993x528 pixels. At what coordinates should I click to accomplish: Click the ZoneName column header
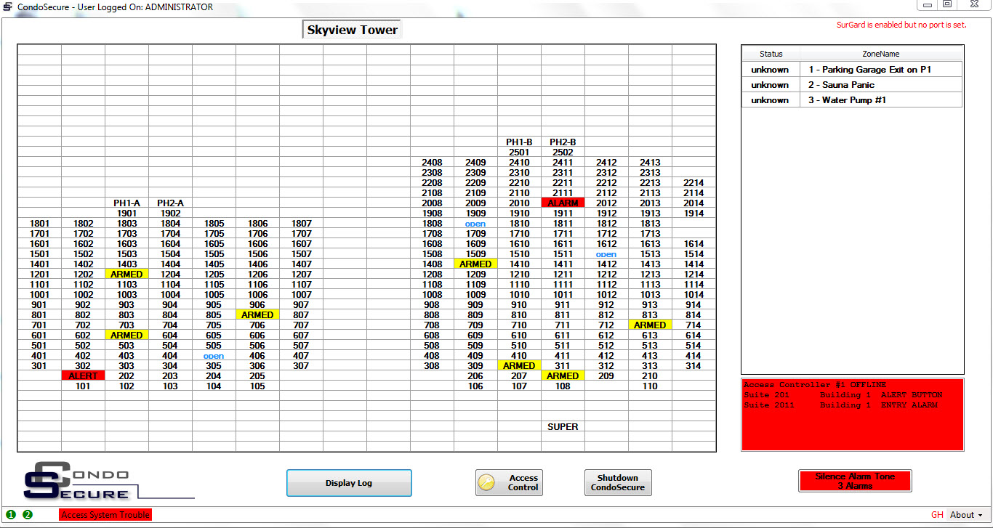(881, 54)
